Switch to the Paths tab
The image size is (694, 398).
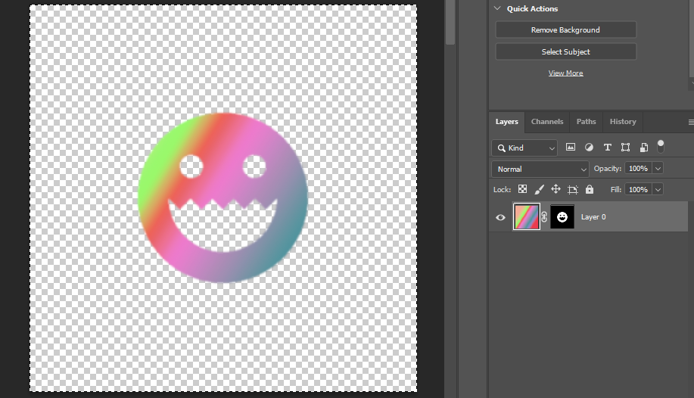[586, 122]
